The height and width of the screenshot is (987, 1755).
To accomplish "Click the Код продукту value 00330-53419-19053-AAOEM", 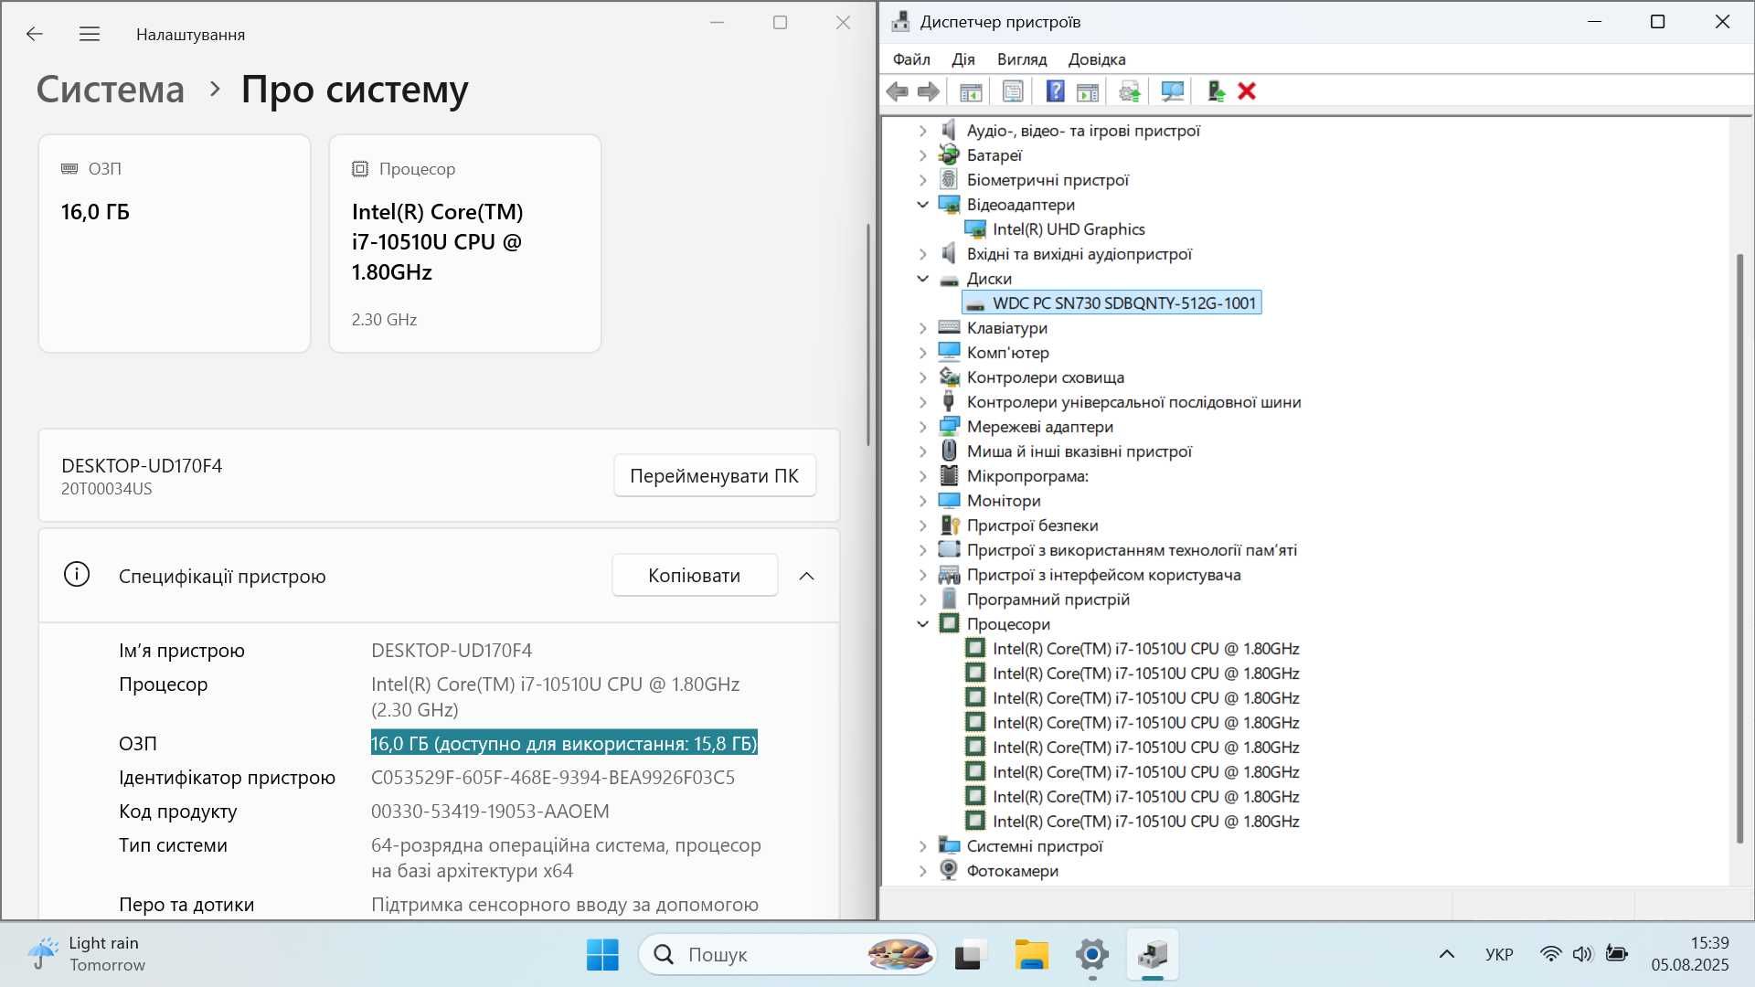I will pyautogui.click(x=490, y=812).
